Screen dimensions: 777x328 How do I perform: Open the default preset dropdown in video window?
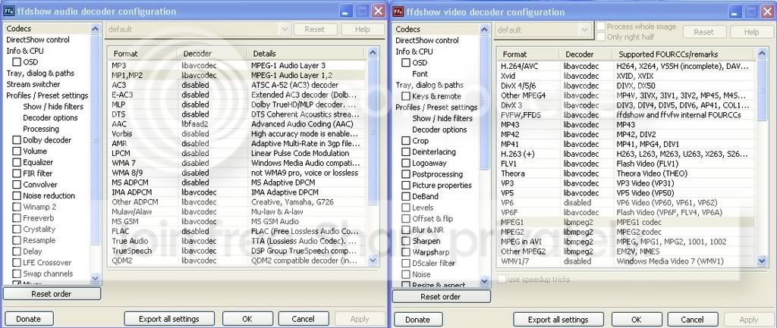(x=585, y=30)
